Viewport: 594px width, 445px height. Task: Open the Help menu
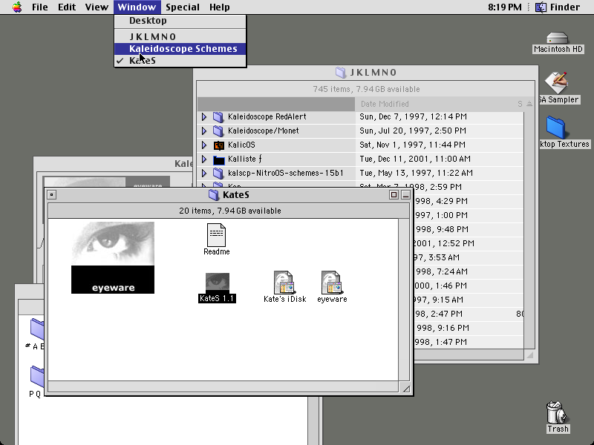[219, 7]
